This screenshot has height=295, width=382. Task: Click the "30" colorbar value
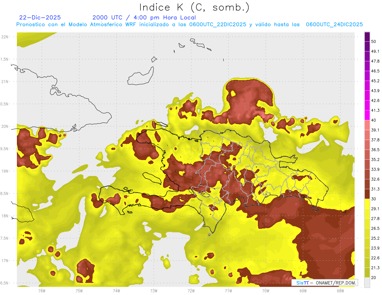tap(374, 199)
